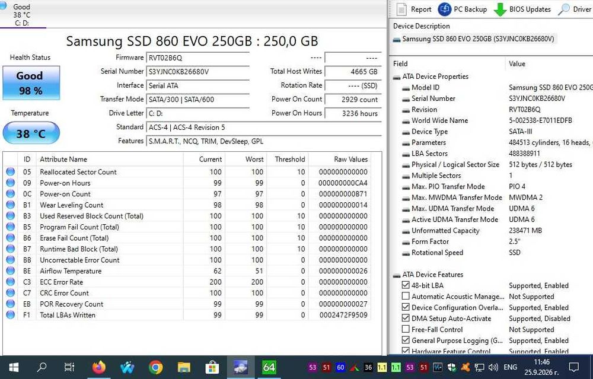Click the Firmware field RVT02B6Q
Image resolution: width=593 pixels, height=379 pixels.
198,58
